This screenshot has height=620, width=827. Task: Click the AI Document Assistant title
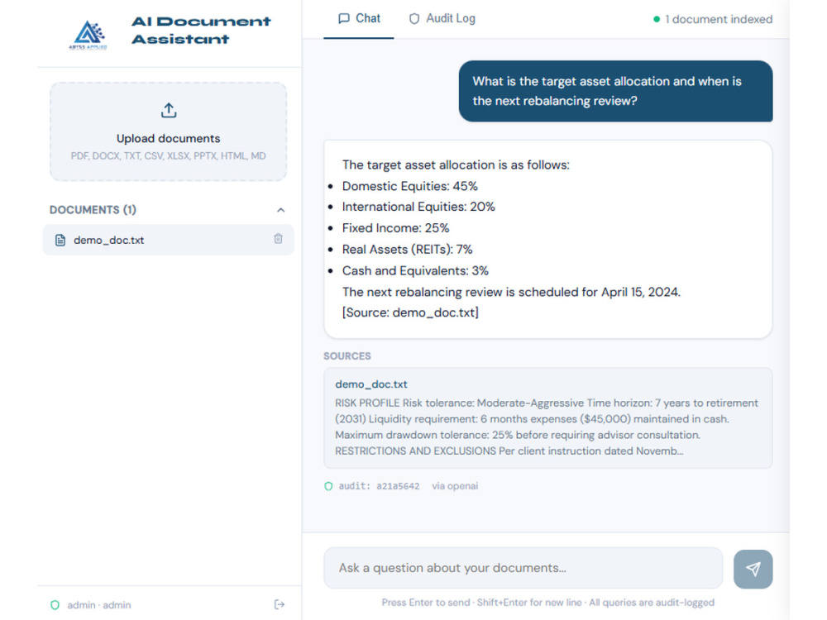coord(201,30)
